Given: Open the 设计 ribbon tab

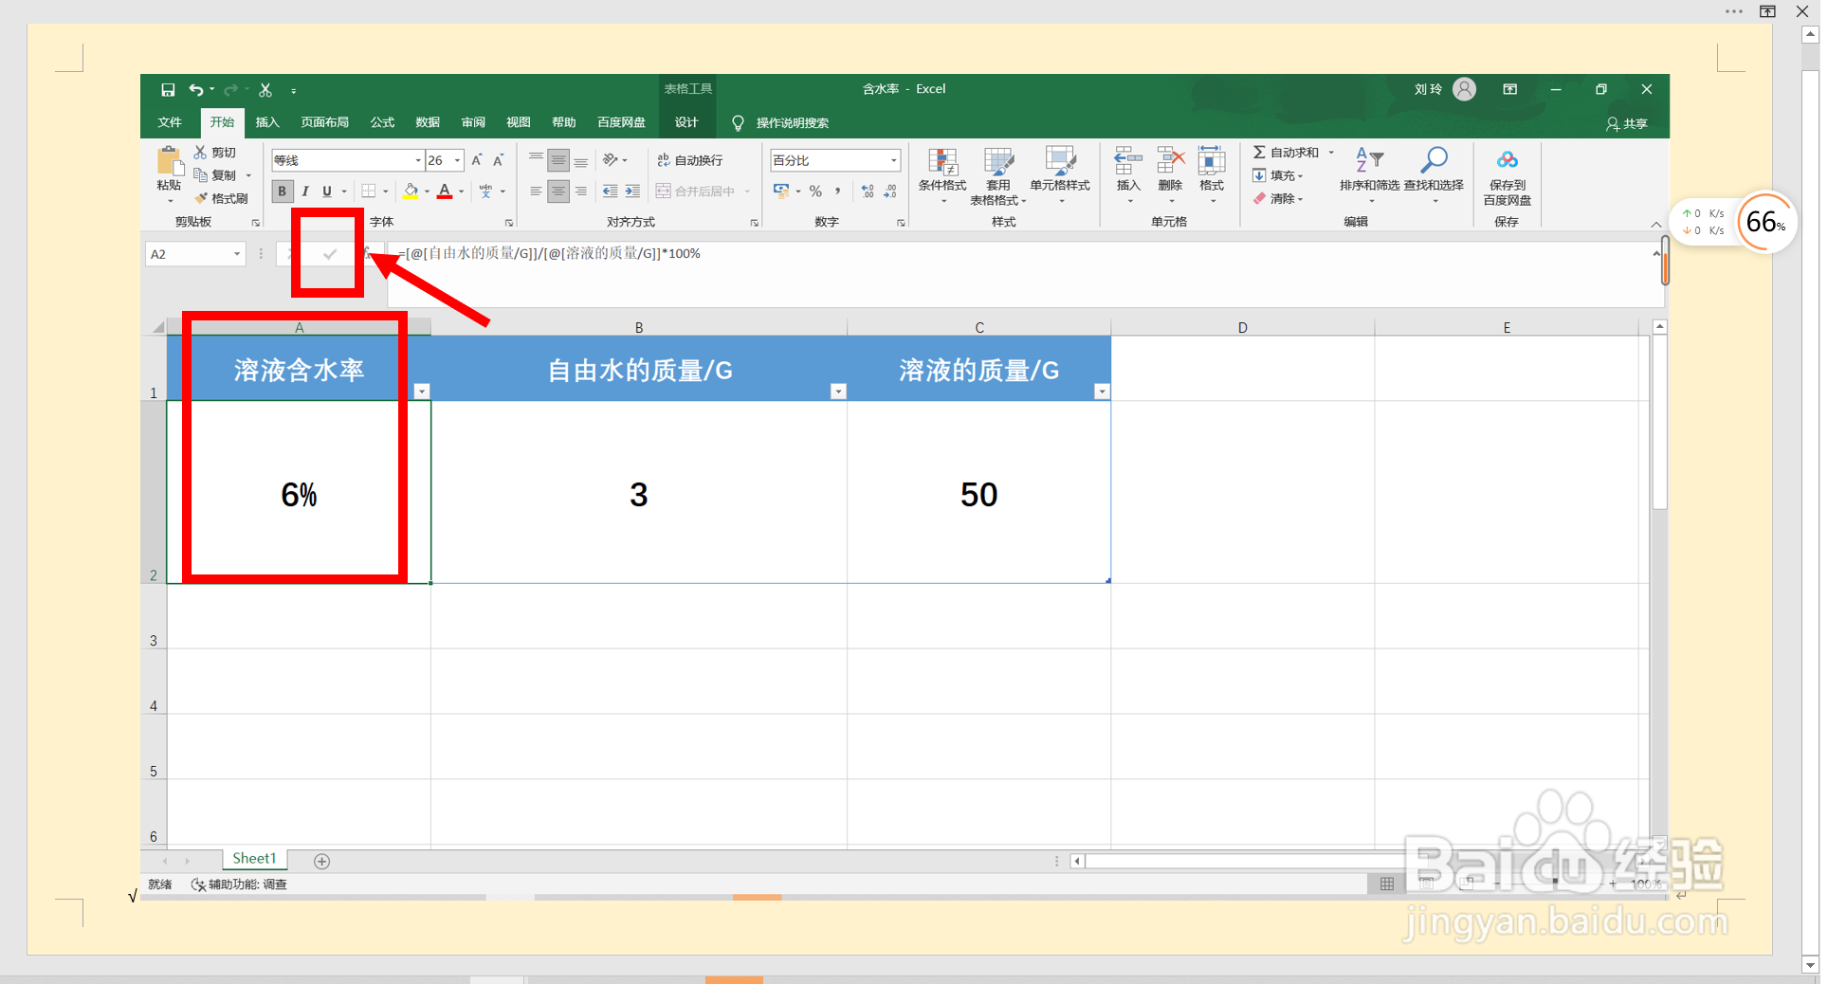Looking at the screenshot, I should click(686, 121).
